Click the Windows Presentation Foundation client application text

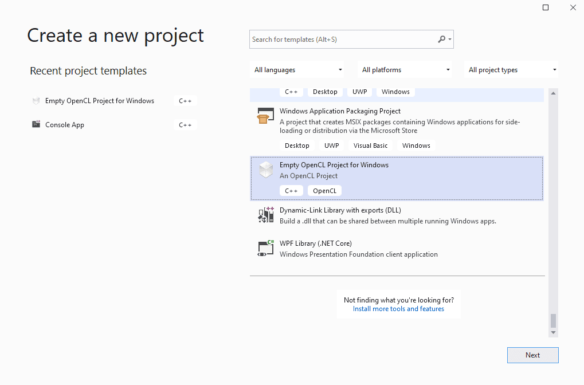pos(359,254)
